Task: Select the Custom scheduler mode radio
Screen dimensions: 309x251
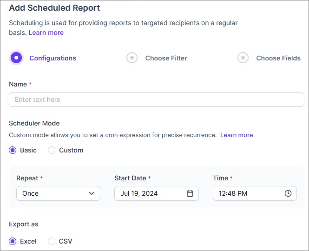Action: 52,150
